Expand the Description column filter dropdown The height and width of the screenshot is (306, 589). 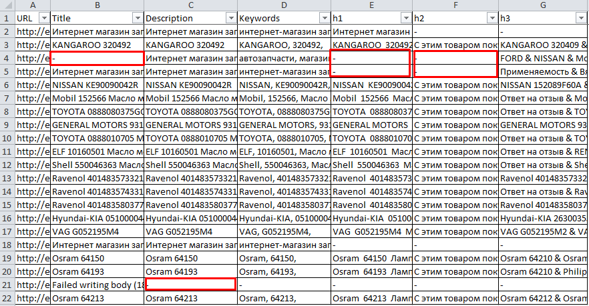(230, 18)
